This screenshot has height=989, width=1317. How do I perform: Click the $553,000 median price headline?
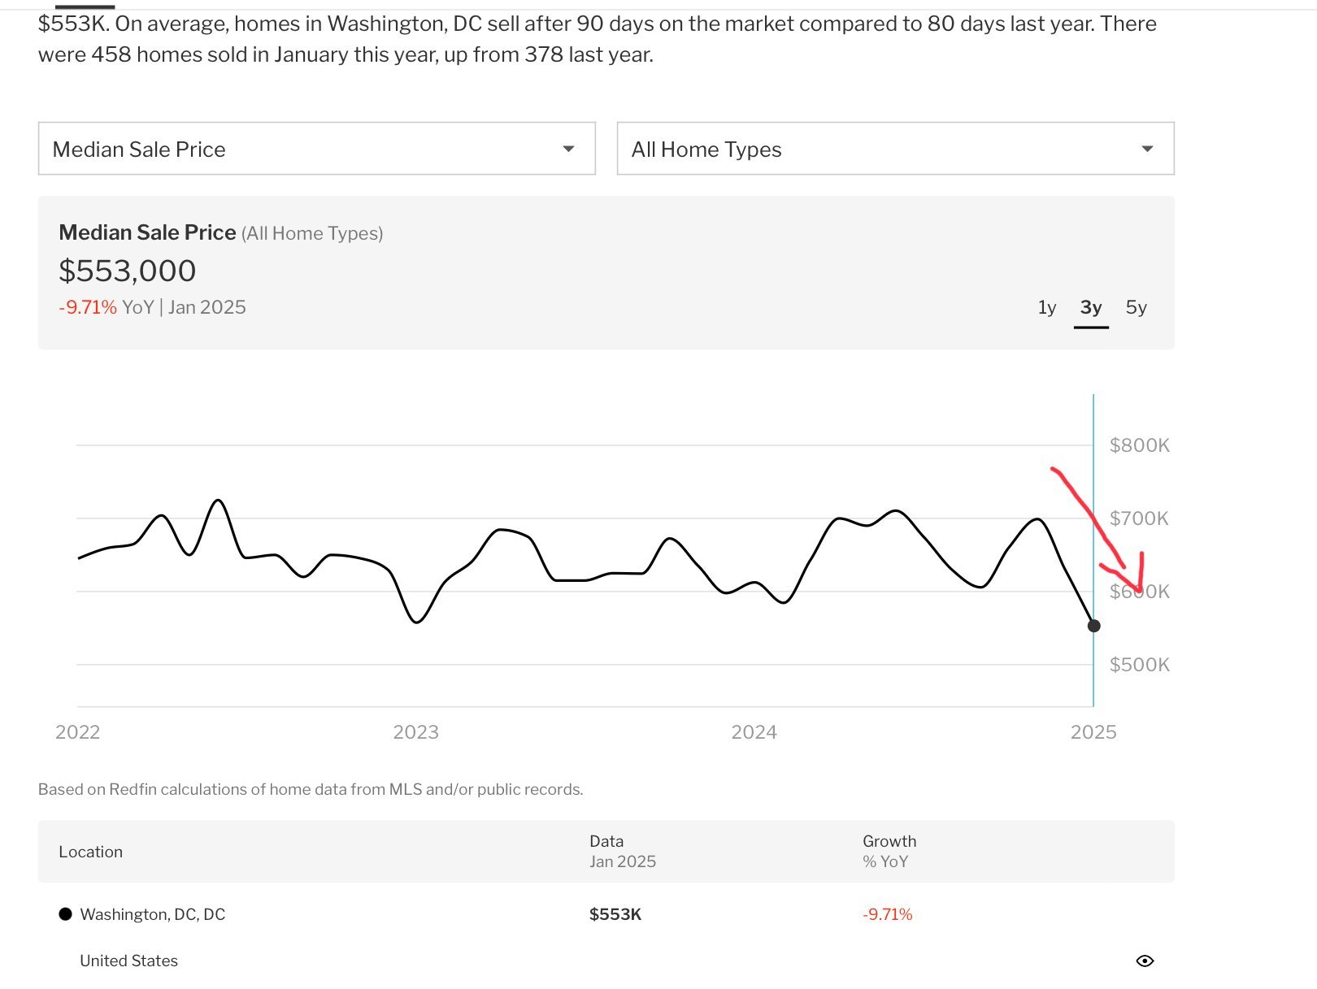pos(128,271)
